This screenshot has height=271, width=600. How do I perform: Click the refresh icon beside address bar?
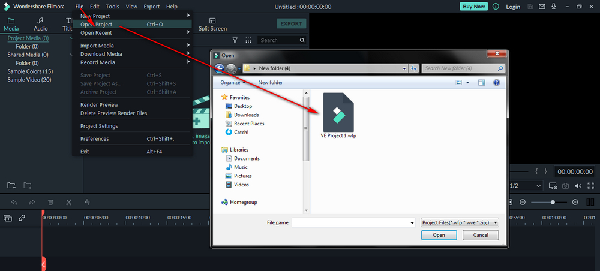point(413,68)
